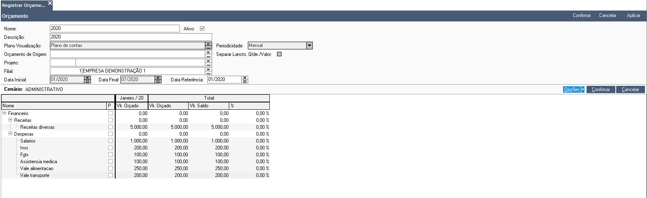Collapse the Financeiro tree node
This screenshot has width=647, height=198.
click(4, 113)
